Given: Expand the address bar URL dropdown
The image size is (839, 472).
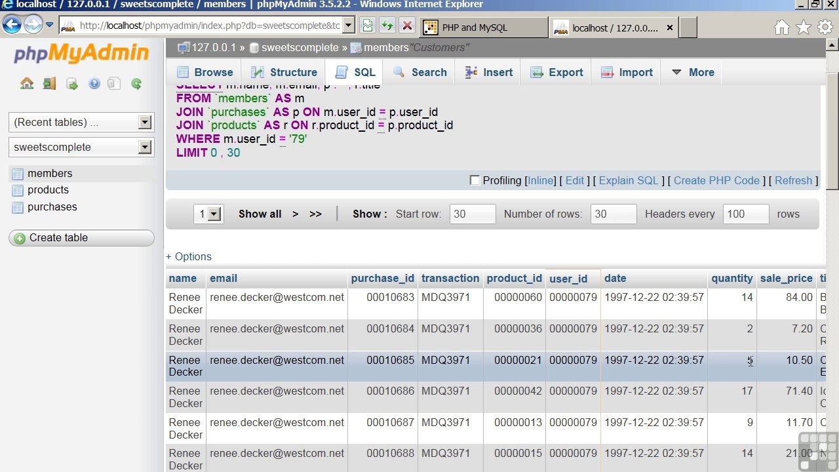Looking at the screenshot, I should point(349,26).
